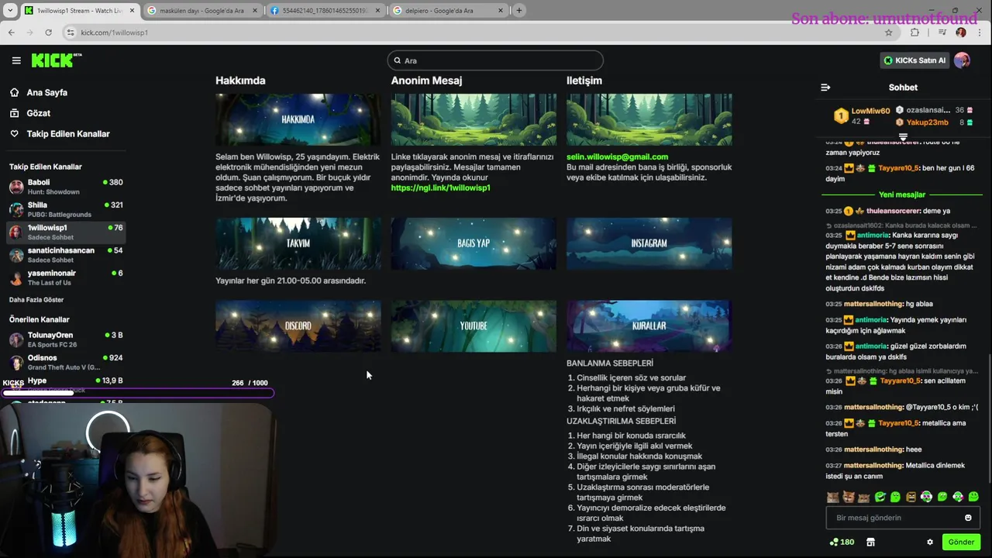This screenshot has width=992, height=558.
Task: Select 1willowisp1 channel in sidebar
Action: point(66,232)
